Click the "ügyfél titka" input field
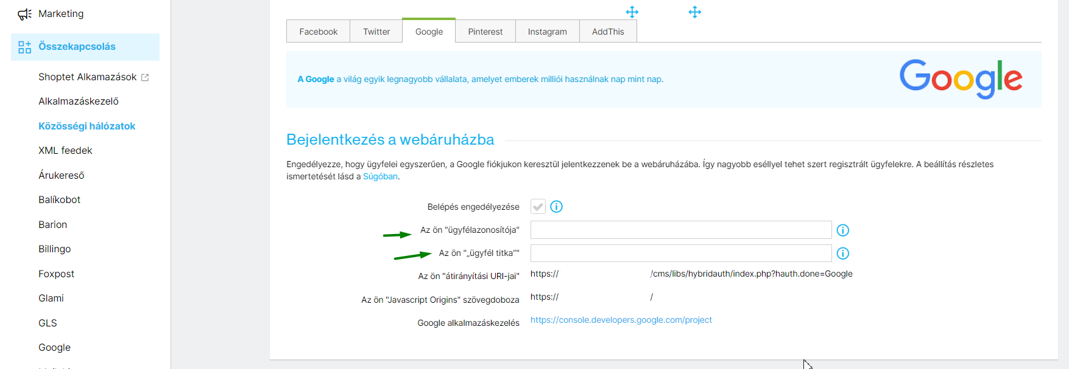The height and width of the screenshot is (369, 1069). click(x=681, y=253)
